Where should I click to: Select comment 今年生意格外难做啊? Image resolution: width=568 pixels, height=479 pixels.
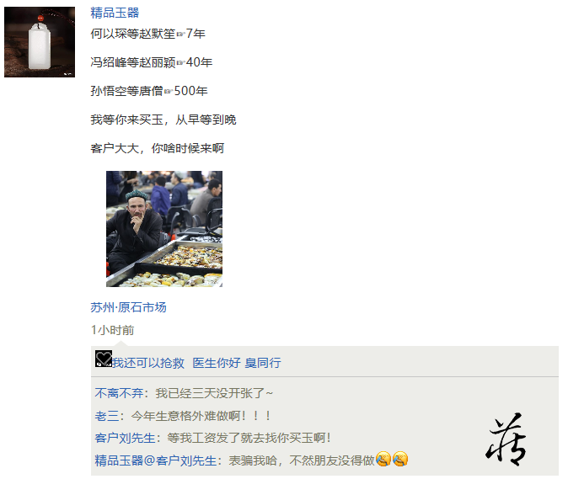tap(201, 416)
